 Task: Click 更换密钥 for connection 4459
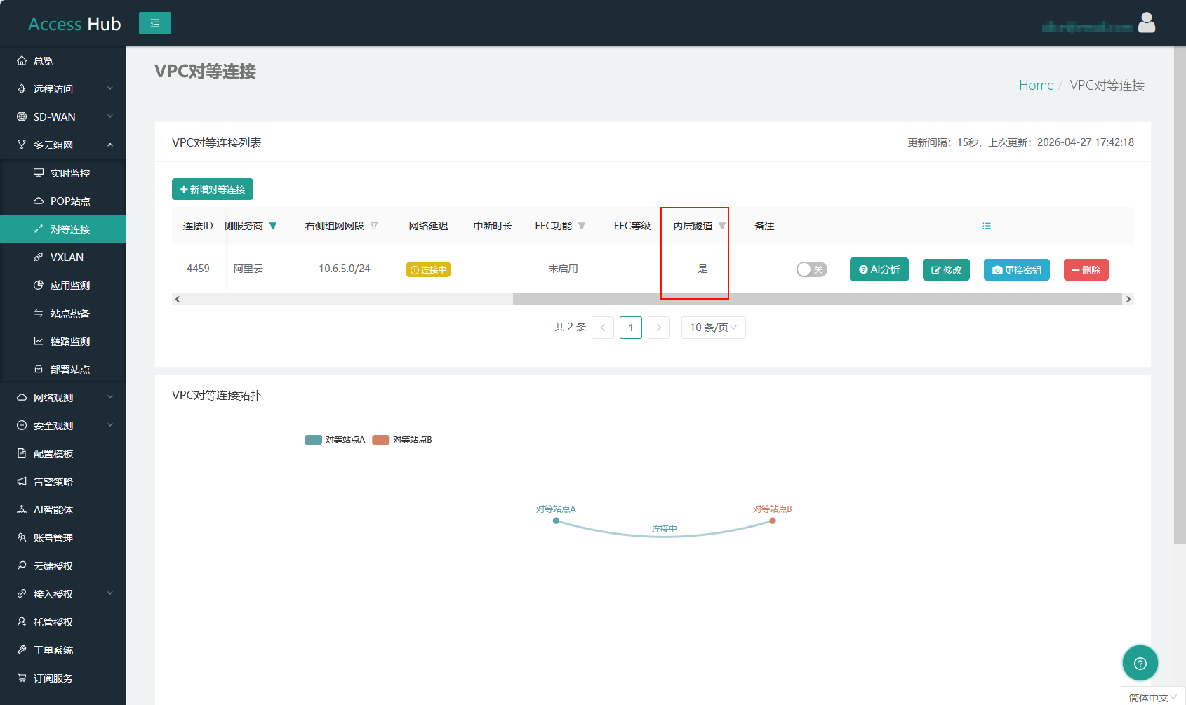(x=1017, y=269)
